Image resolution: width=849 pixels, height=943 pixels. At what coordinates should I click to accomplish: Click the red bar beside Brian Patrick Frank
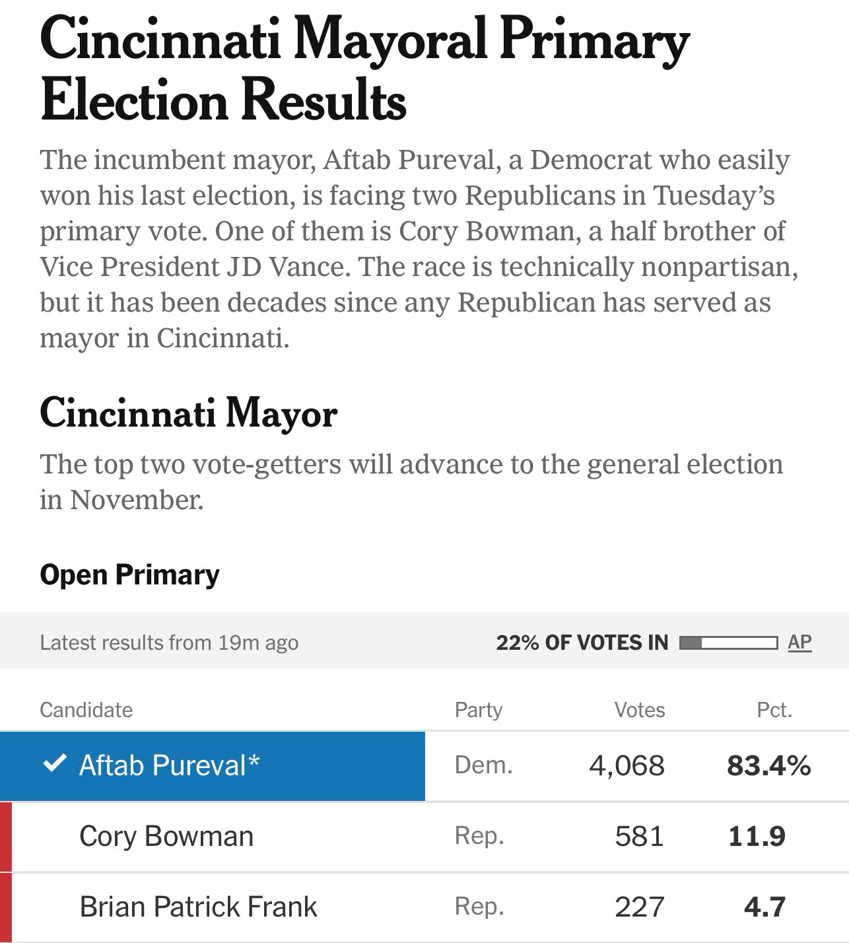point(5,907)
